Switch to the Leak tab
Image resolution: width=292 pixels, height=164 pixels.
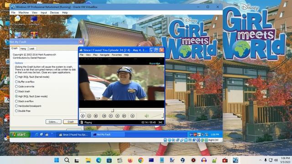[32, 49]
